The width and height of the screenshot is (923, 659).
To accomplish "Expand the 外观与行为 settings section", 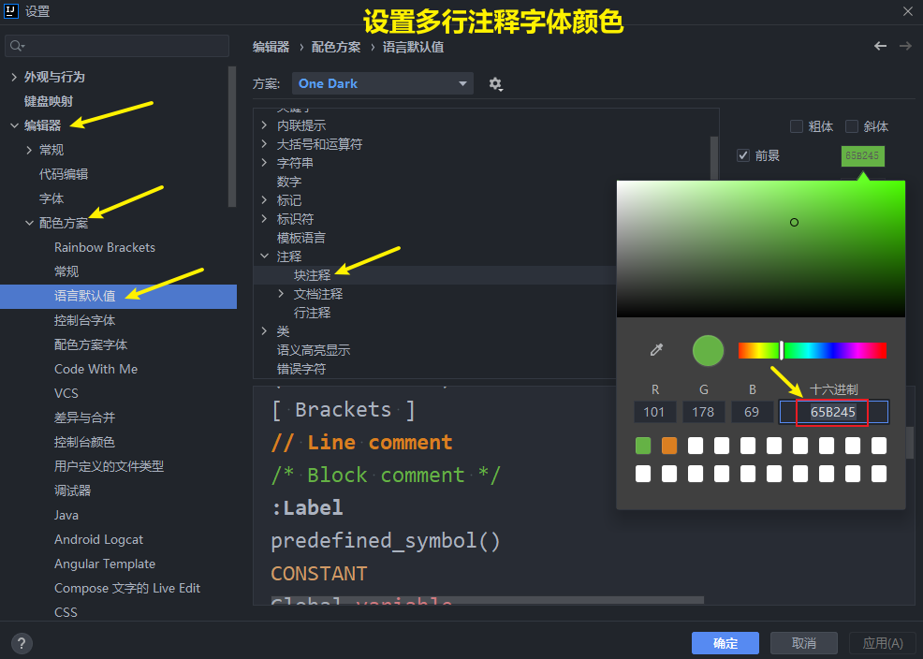I will tap(14, 77).
